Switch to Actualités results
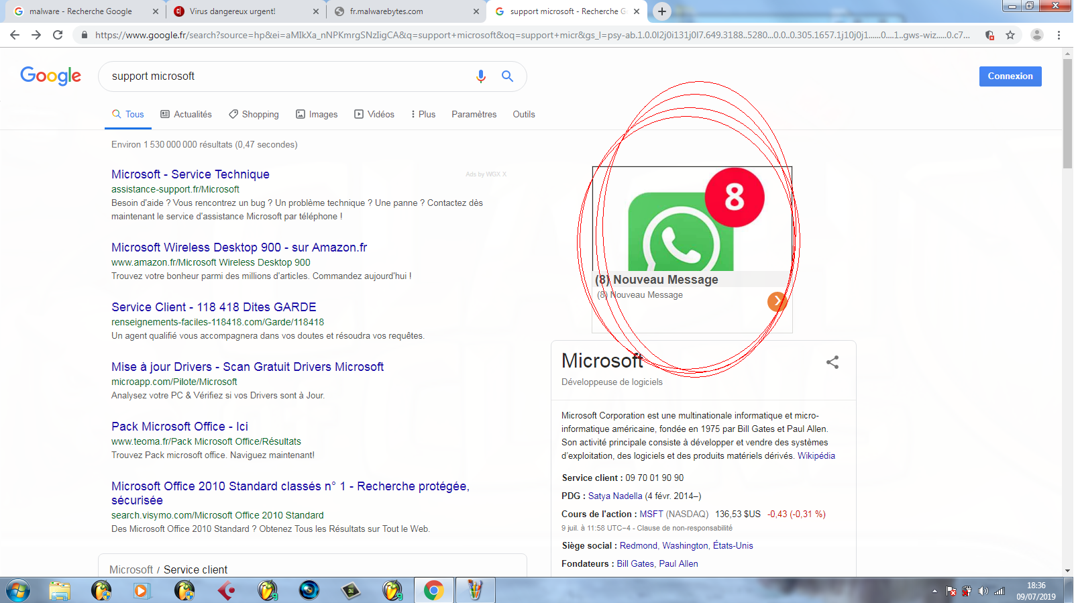1076x603 pixels. click(186, 115)
